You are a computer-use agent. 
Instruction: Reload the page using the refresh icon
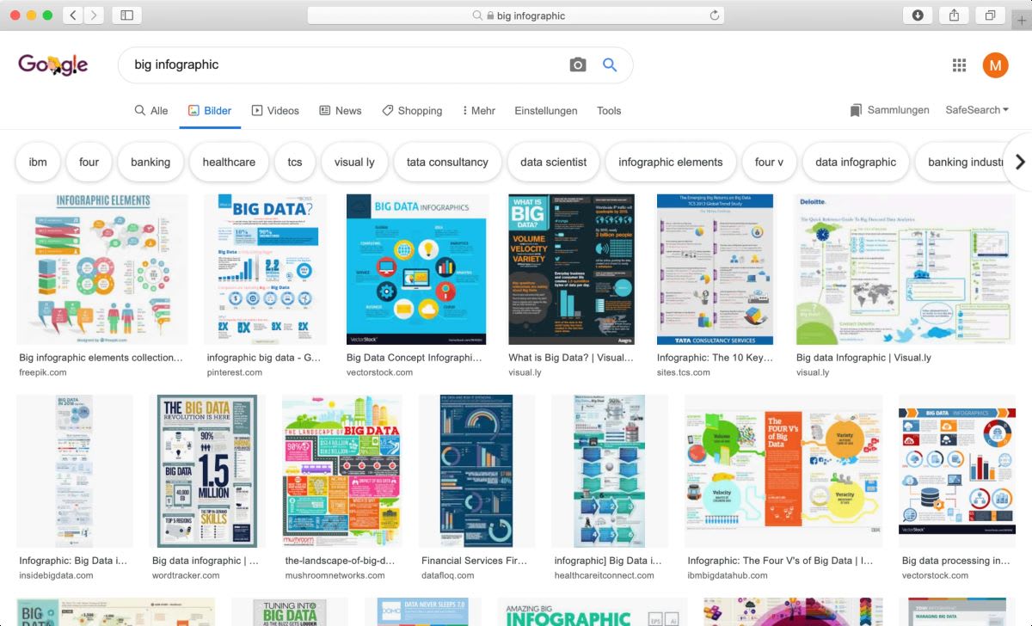pyautogui.click(x=714, y=15)
